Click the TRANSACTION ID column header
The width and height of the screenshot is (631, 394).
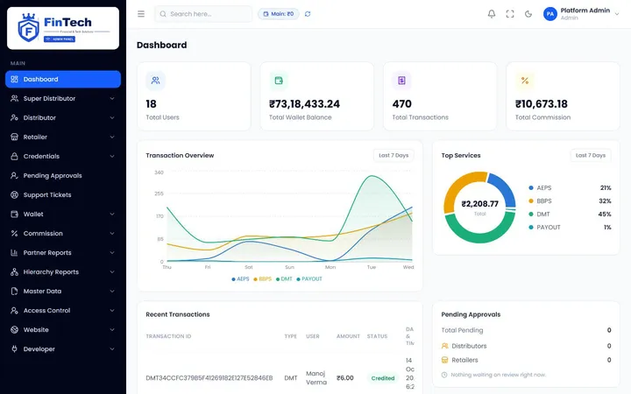pyautogui.click(x=168, y=336)
